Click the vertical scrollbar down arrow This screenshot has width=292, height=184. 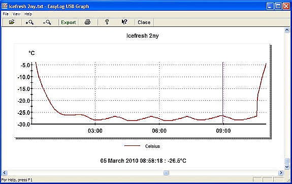coord(287,167)
